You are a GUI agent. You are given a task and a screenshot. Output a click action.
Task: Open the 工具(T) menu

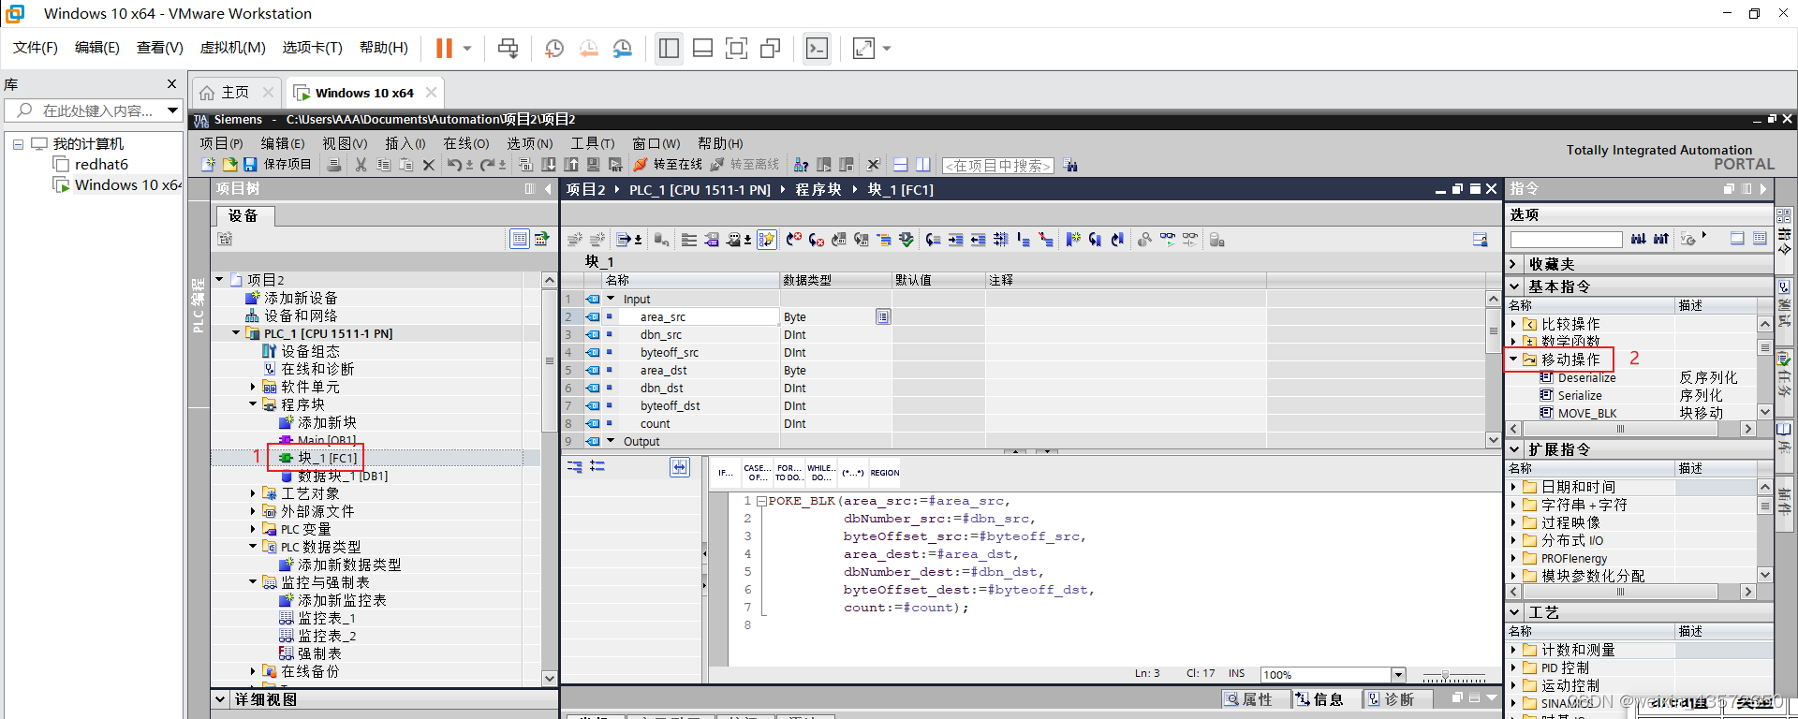593,143
